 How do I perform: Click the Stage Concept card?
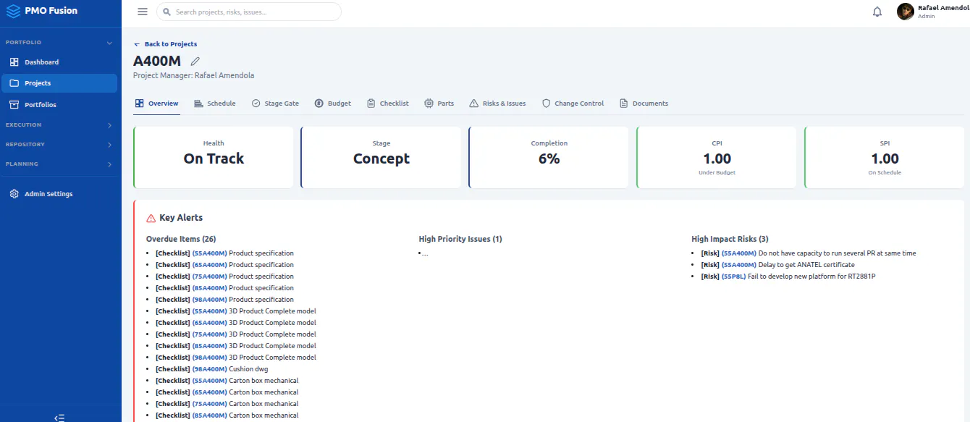[381, 158]
